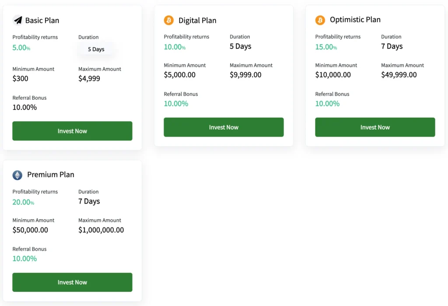Select the Bitcoin icon on Digital Plan

(x=168, y=20)
